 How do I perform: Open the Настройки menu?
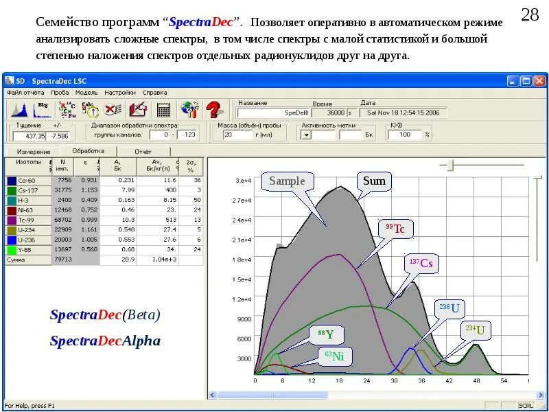(x=119, y=93)
